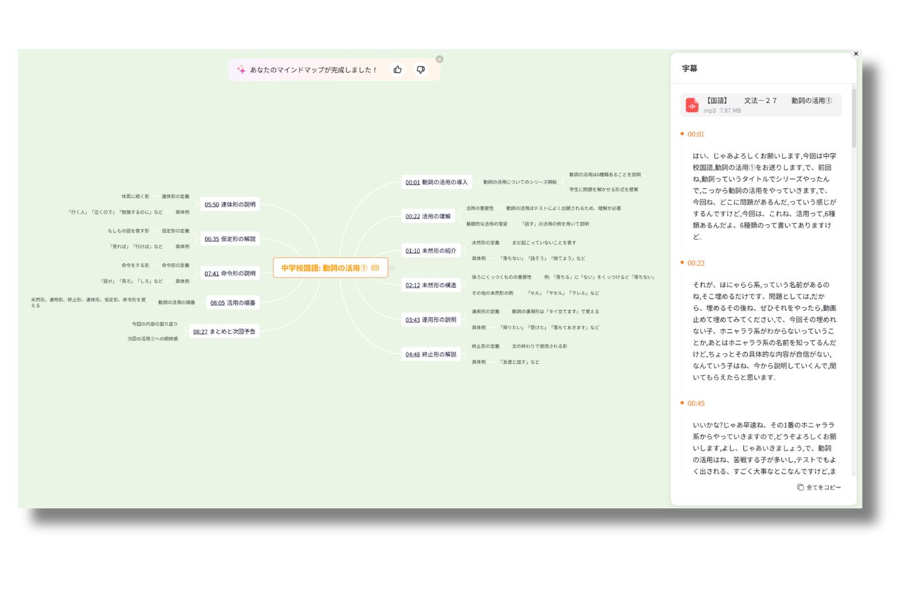Select subnode 連用形の定義
This screenshot has height=601, width=909.
point(485,312)
